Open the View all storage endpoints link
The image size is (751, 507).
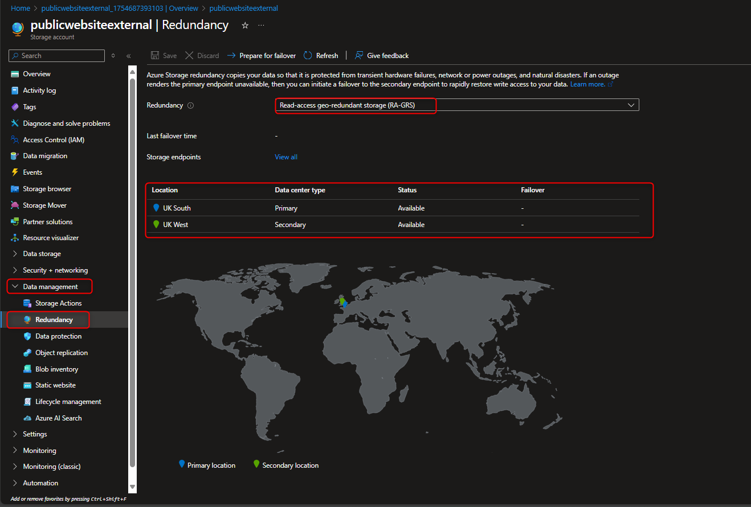click(x=286, y=157)
